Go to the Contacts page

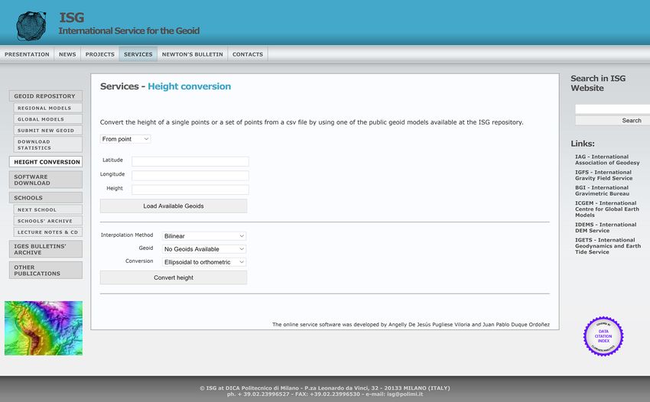[x=248, y=54]
